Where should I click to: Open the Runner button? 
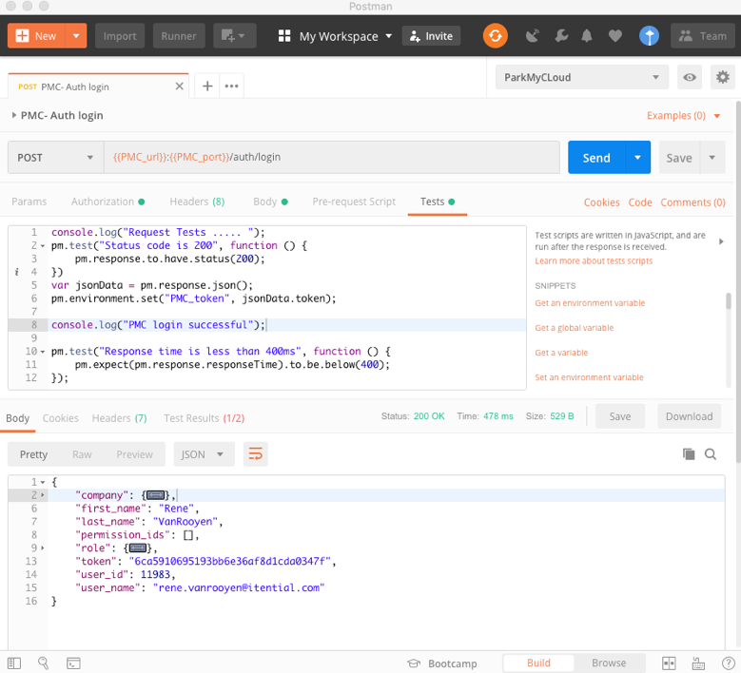(179, 36)
